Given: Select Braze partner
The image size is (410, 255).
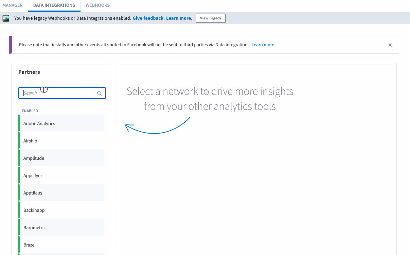Looking at the screenshot, I should coord(61,245).
